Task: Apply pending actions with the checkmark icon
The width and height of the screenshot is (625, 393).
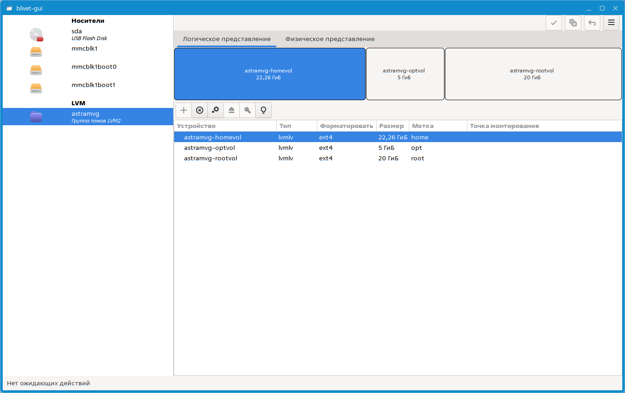Action: (553, 23)
